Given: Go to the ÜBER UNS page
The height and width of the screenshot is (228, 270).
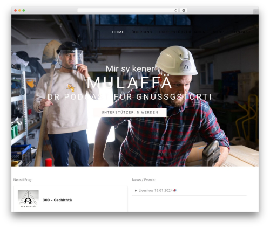Looking at the screenshot, I should (x=141, y=32).
